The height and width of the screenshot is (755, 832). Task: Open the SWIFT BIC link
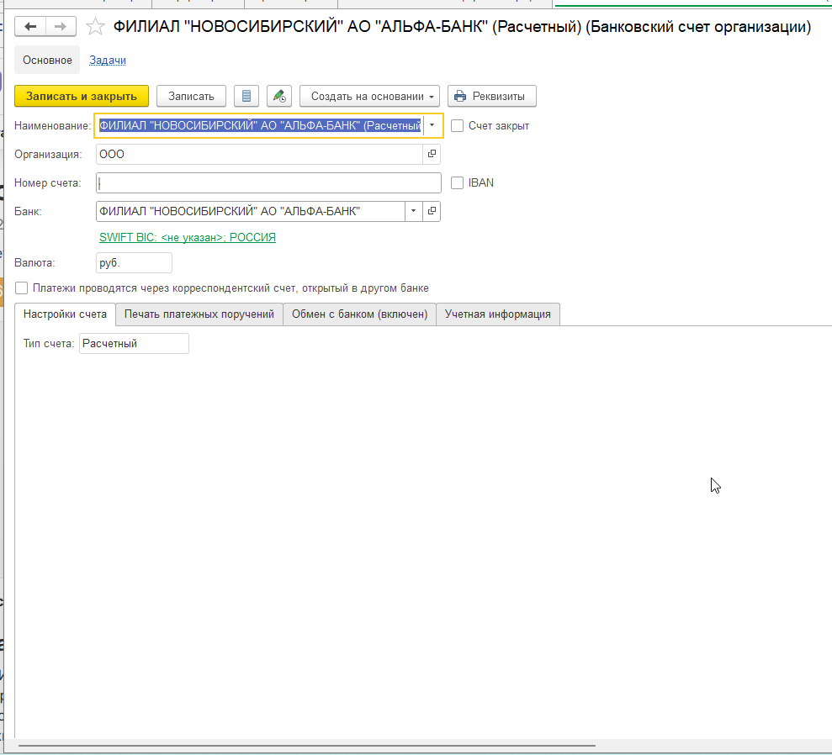(188, 237)
